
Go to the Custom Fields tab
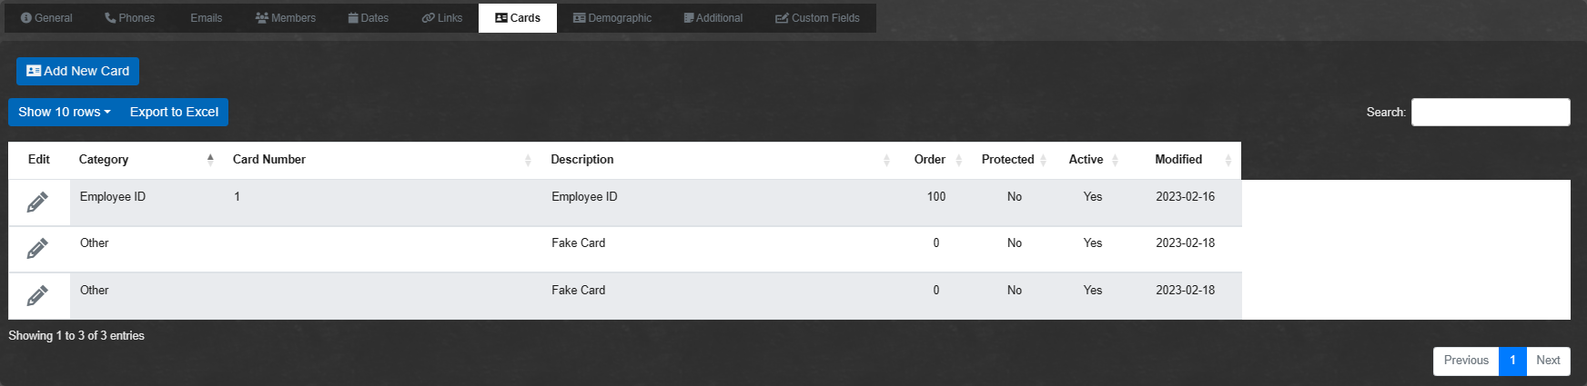point(817,18)
